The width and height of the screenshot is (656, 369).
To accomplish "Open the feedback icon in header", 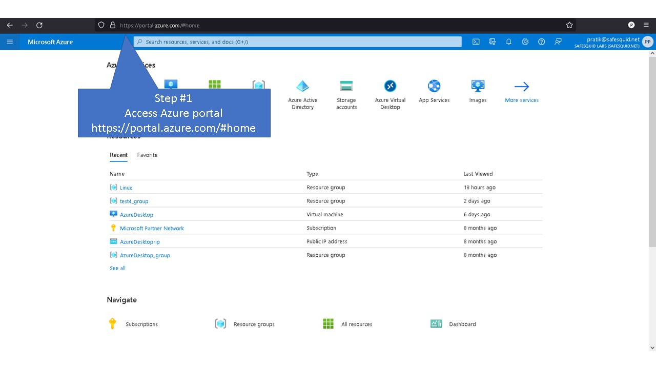I will 558,42.
